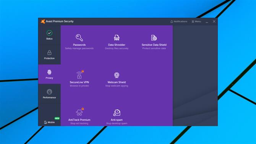
Task: Go to the Status tab
Action: coord(49,35)
